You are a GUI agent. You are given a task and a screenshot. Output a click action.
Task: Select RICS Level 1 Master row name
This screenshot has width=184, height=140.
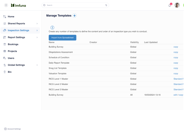click(x=58, y=79)
